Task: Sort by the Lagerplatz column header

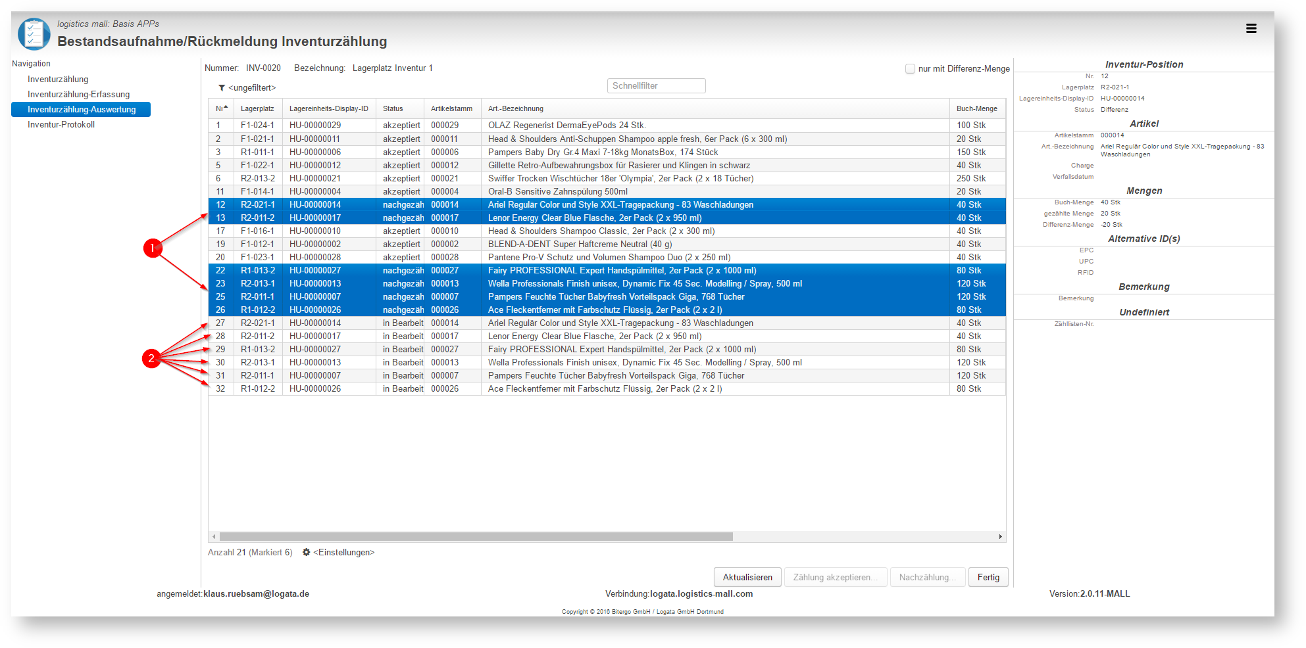Action: point(258,108)
